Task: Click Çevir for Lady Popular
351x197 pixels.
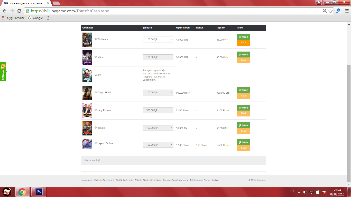Action: pos(244,114)
